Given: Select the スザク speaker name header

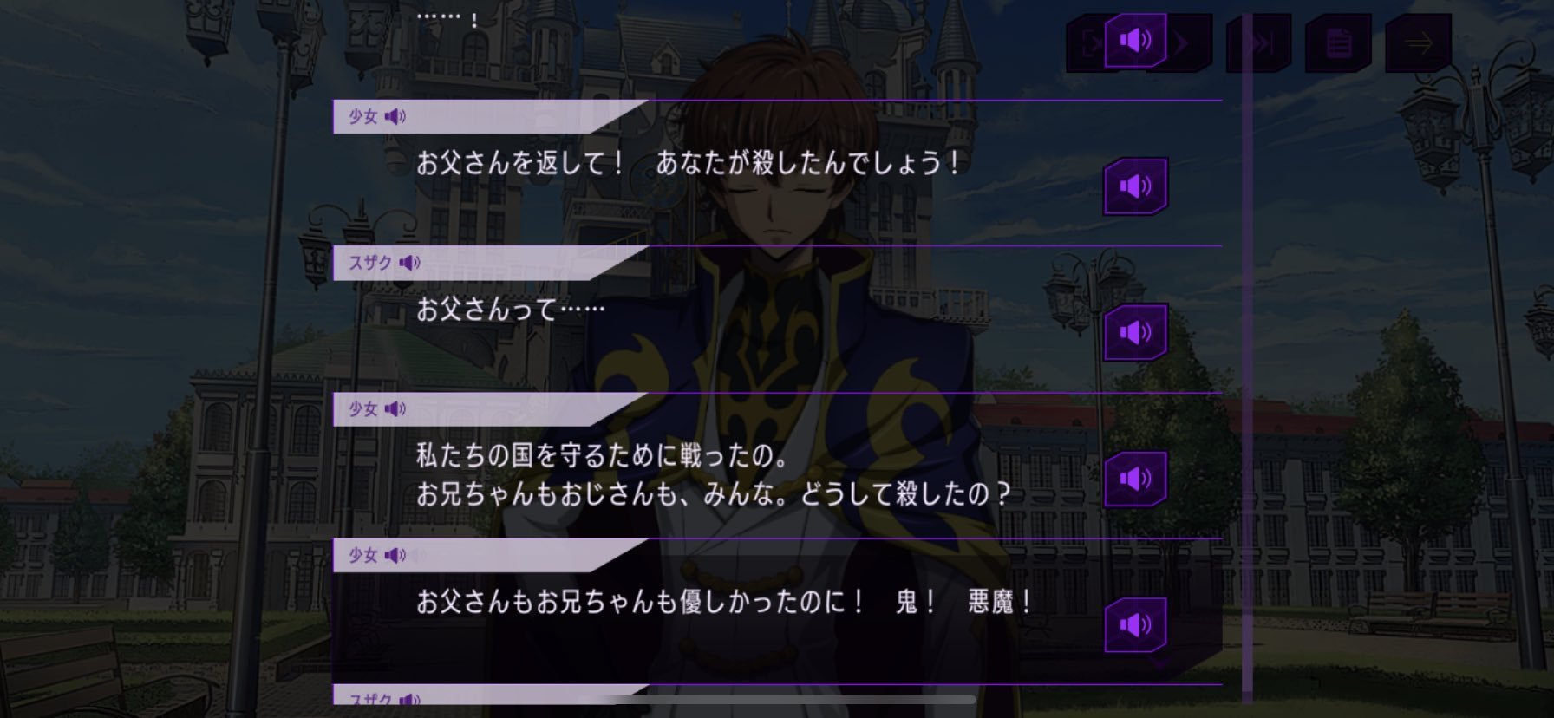Looking at the screenshot, I should 490,263.
